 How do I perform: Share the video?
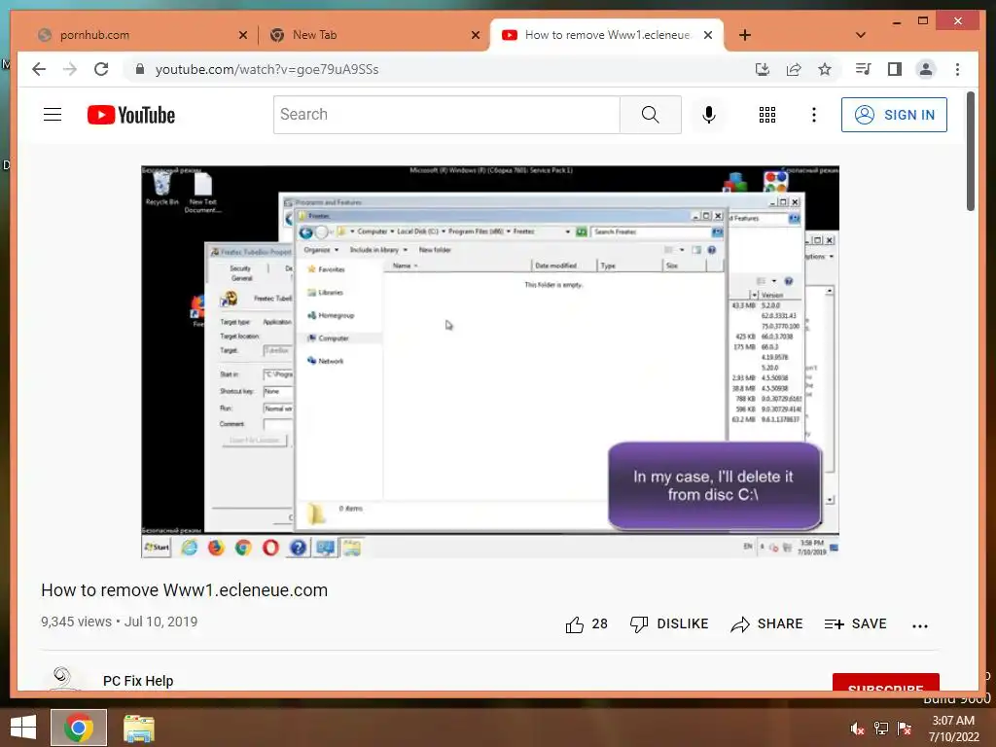(x=766, y=624)
